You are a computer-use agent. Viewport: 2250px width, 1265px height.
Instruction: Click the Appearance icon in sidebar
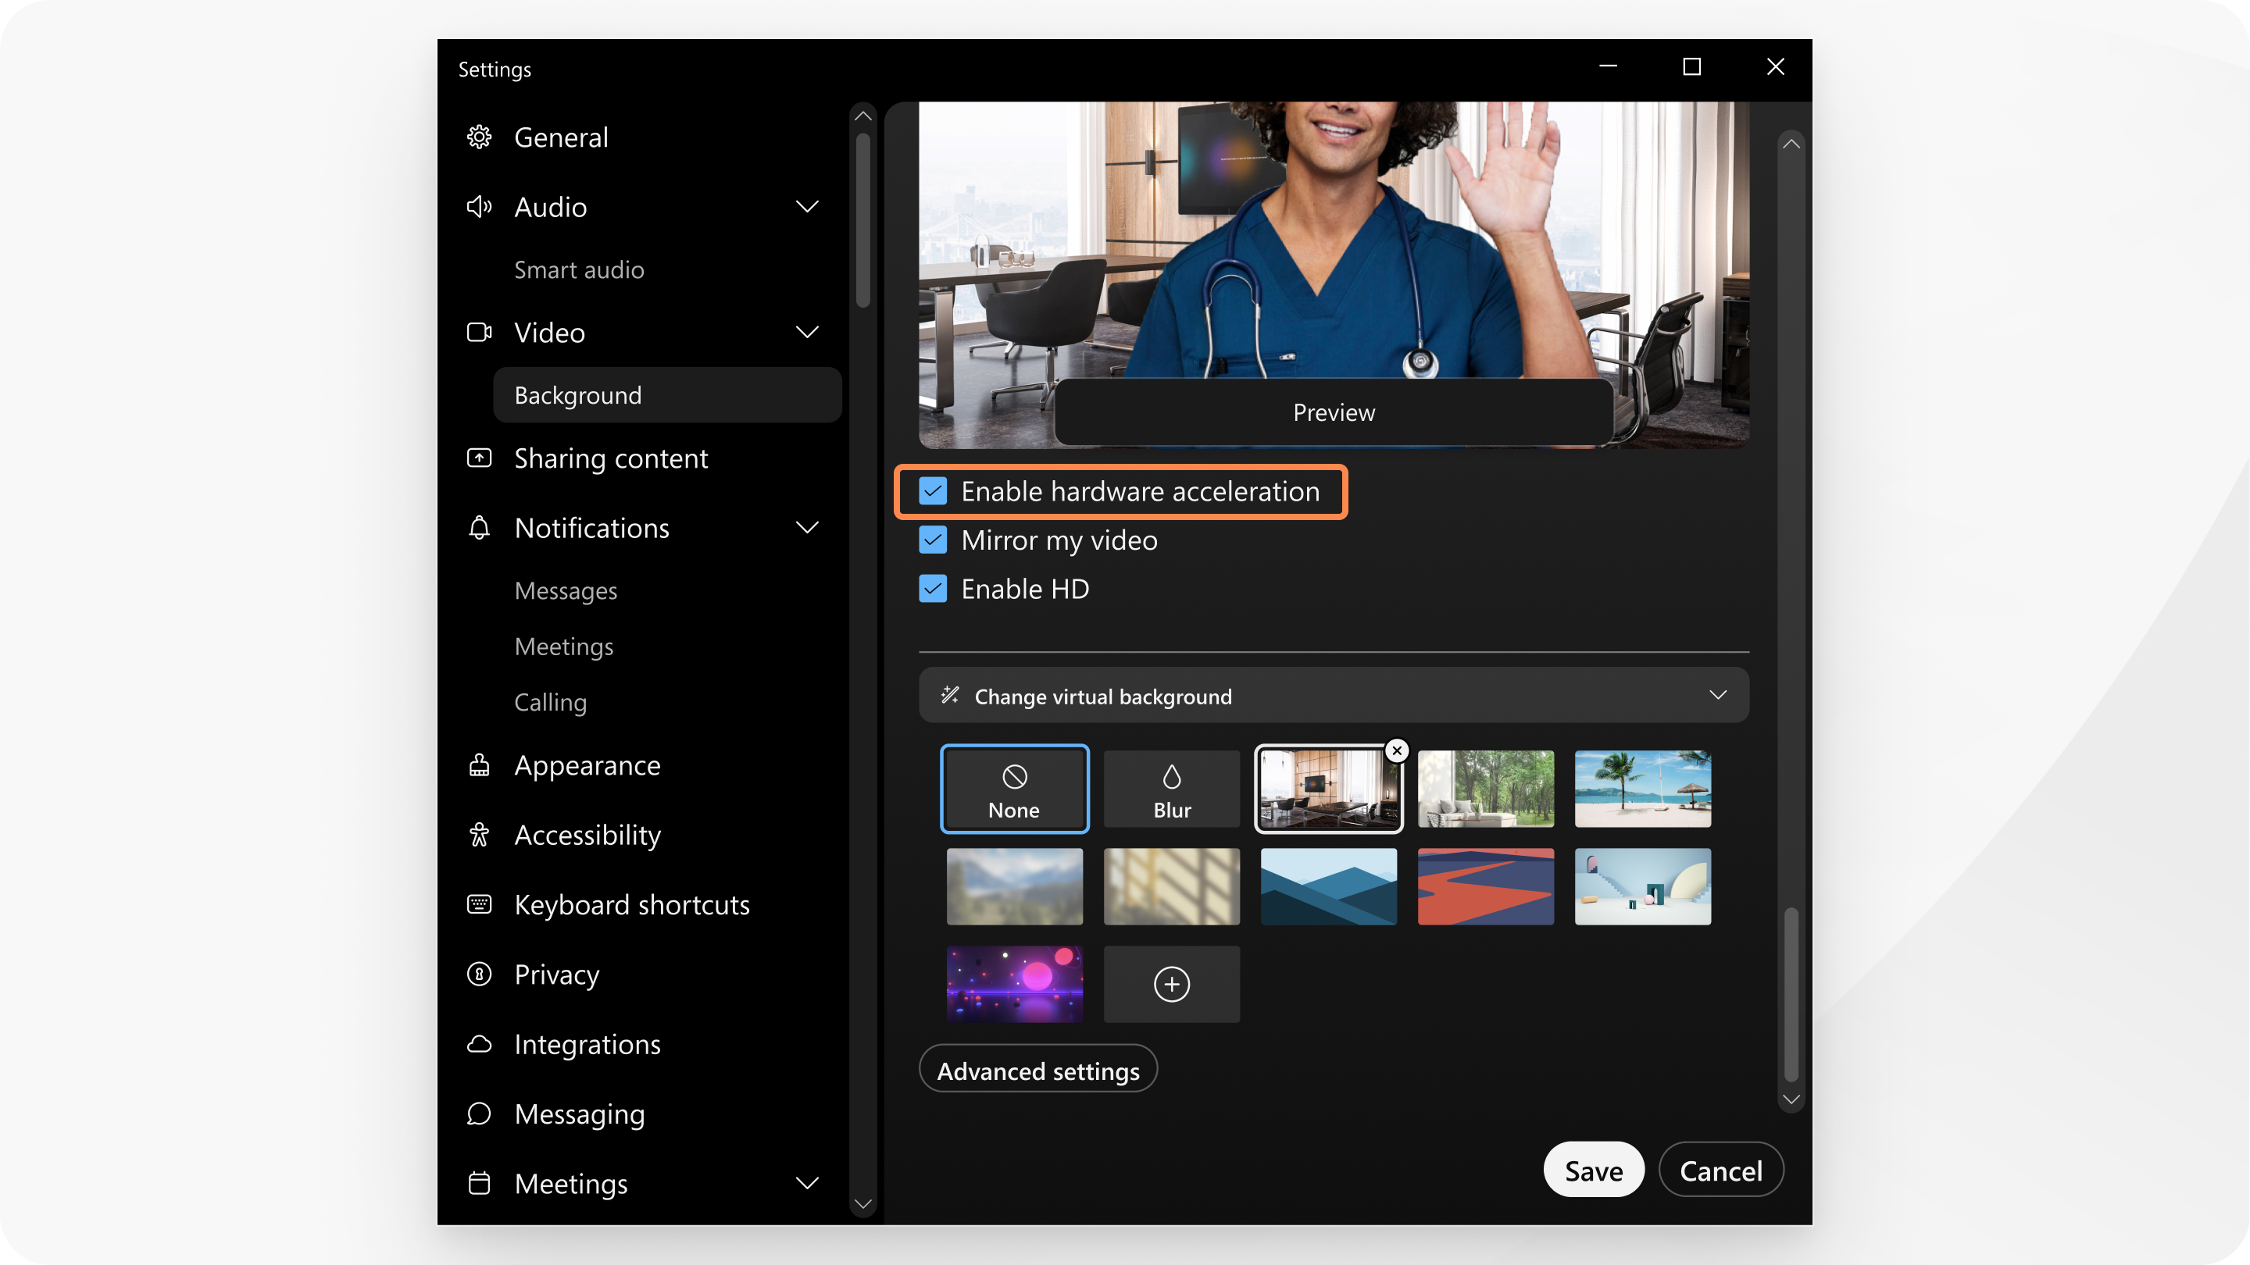pyautogui.click(x=480, y=763)
